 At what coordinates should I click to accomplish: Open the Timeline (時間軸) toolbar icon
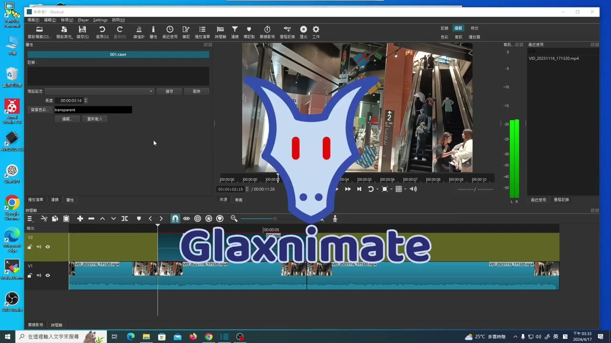[x=221, y=30]
